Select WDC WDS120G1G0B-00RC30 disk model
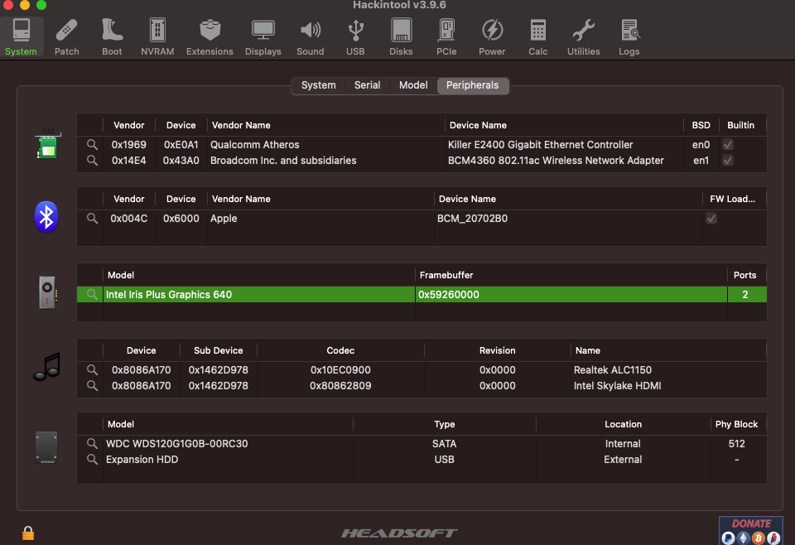Screen dimensions: 795x545 pos(177,444)
